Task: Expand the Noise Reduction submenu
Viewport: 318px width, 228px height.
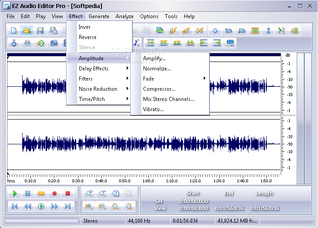Action: [x=99, y=89]
